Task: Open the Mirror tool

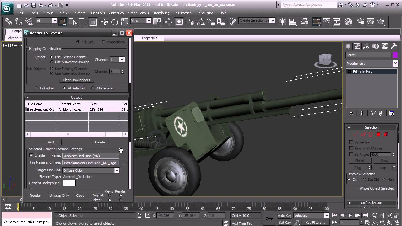Action: [x=283, y=22]
